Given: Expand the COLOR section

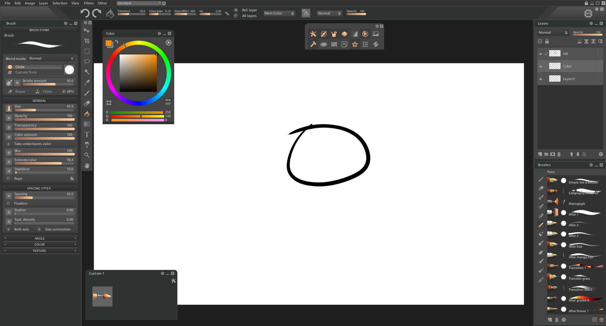Looking at the screenshot, I should tap(40, 244).
